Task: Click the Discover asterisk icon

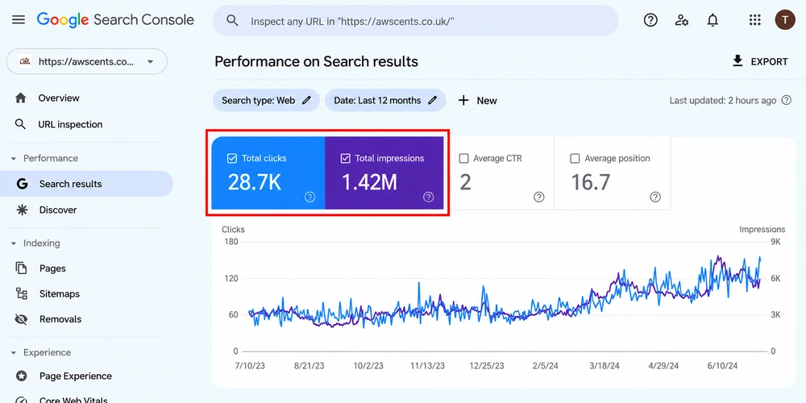Action: [x=22, y=210]
